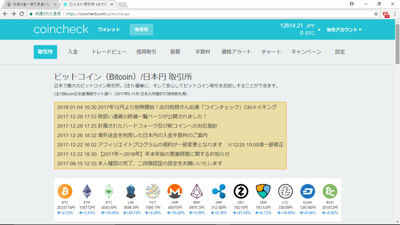The height and width of the screenshot is (225, 400).
Task: Close the ビットコイン取引所 browser tab
Action: 112,4
